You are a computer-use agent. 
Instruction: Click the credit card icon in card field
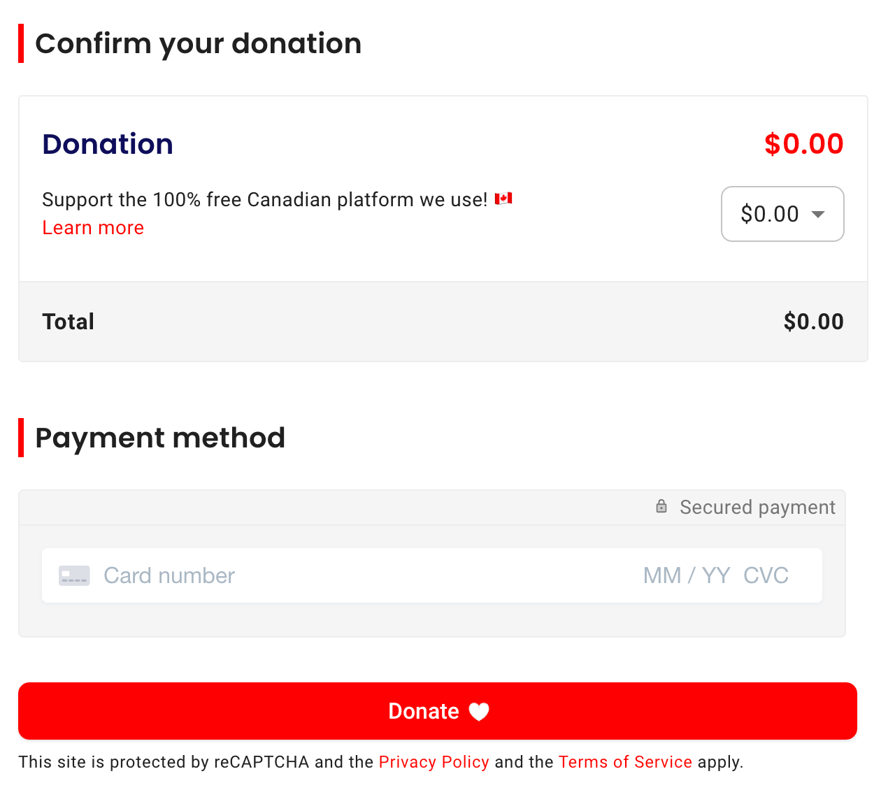[74, 575]
